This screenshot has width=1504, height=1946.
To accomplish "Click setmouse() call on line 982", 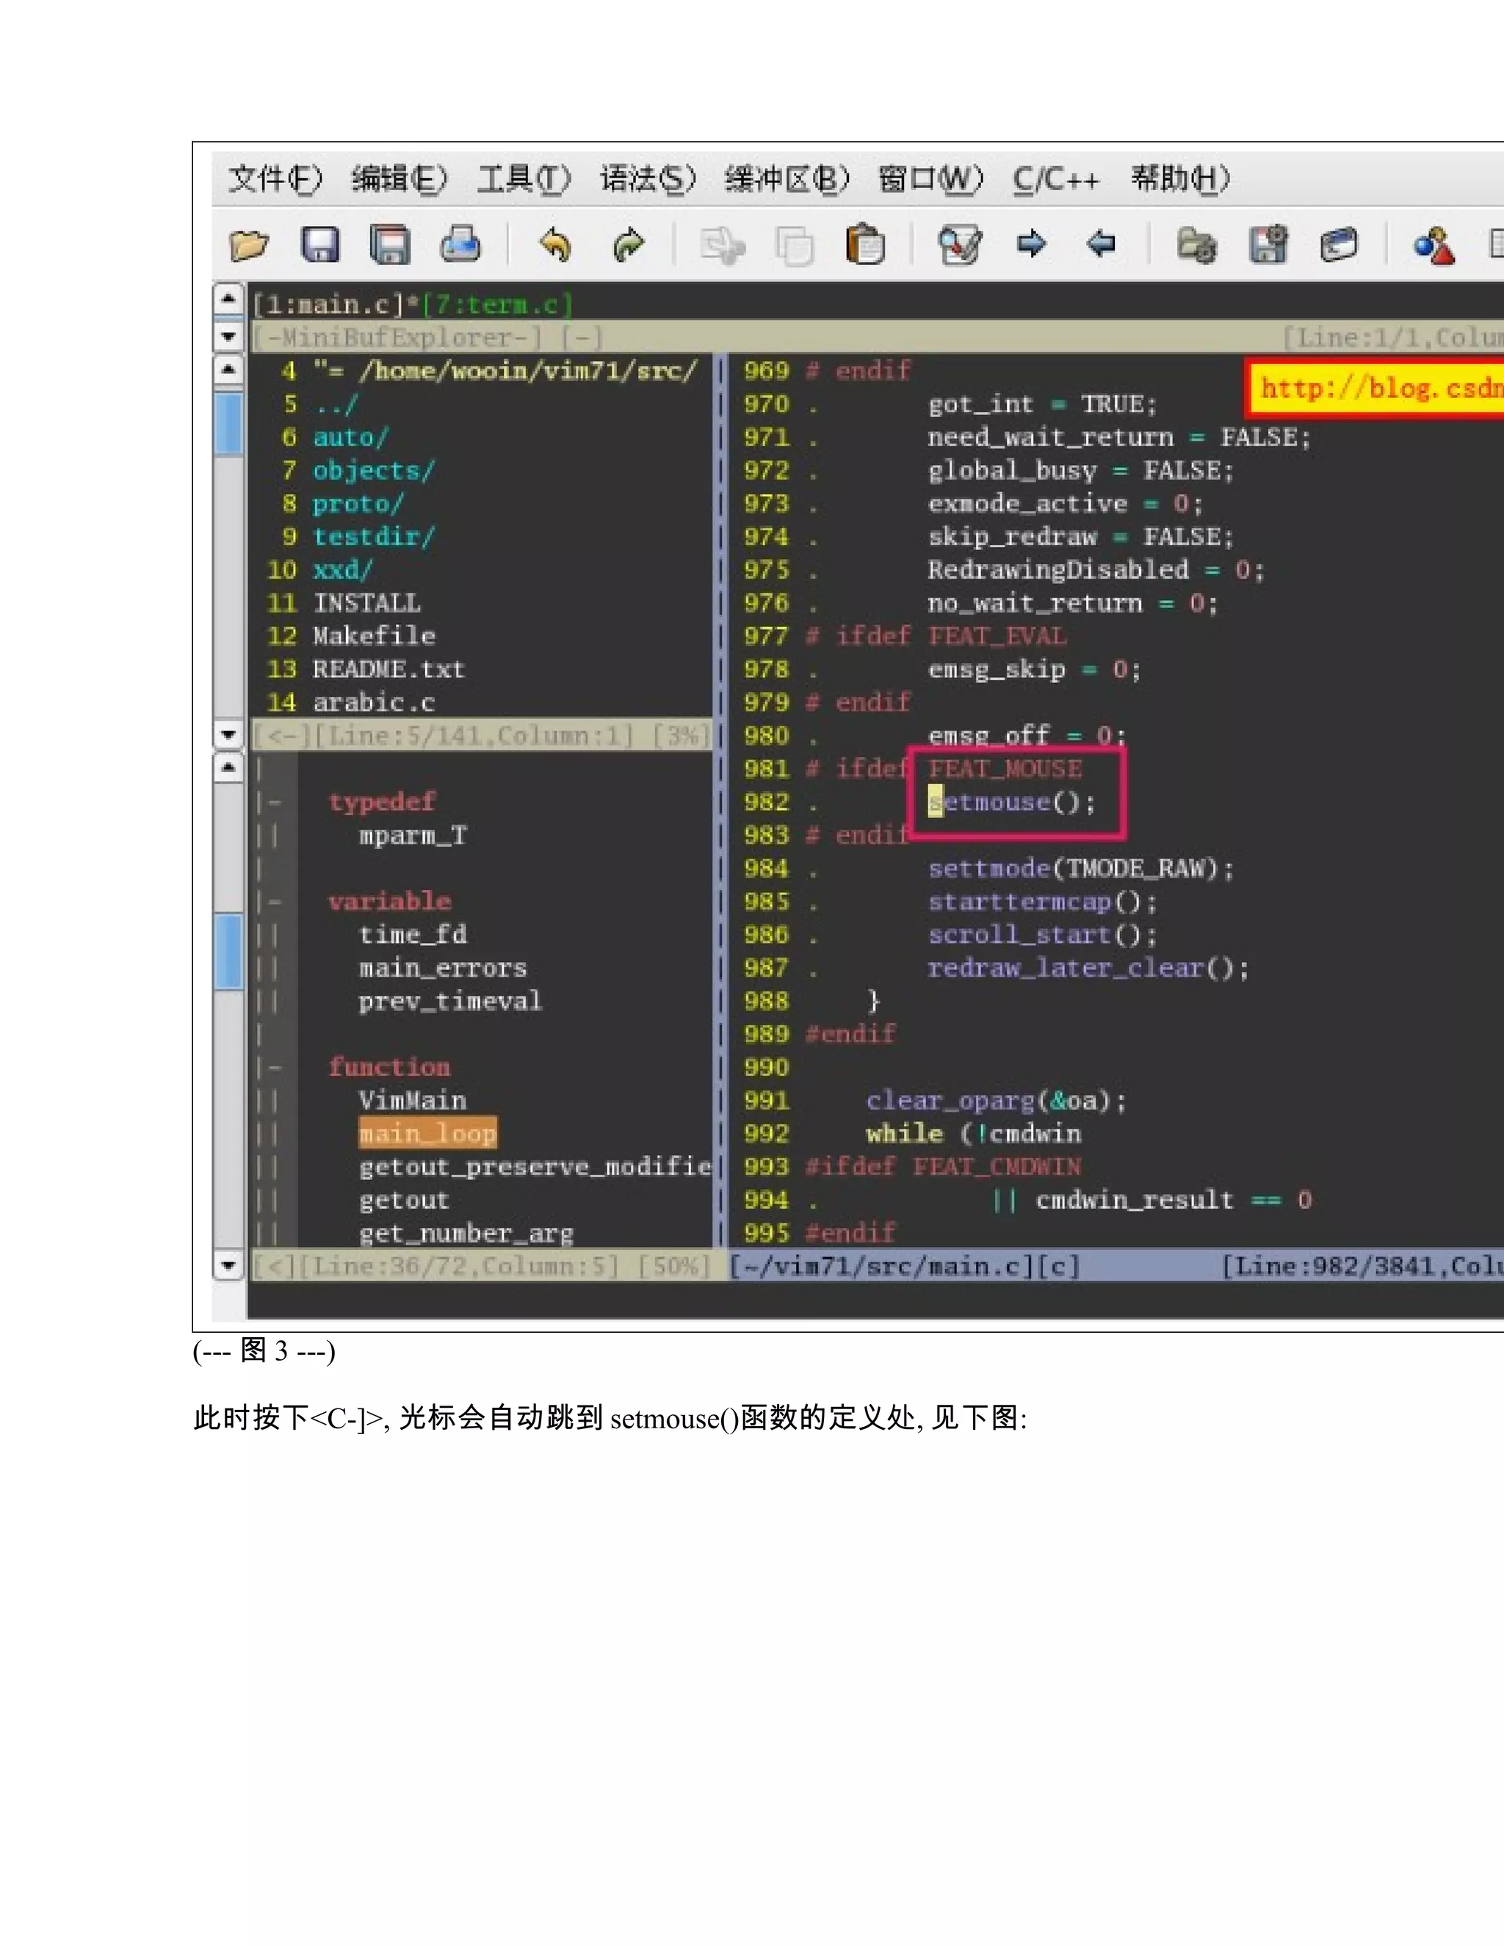I will coord(1011,802).
